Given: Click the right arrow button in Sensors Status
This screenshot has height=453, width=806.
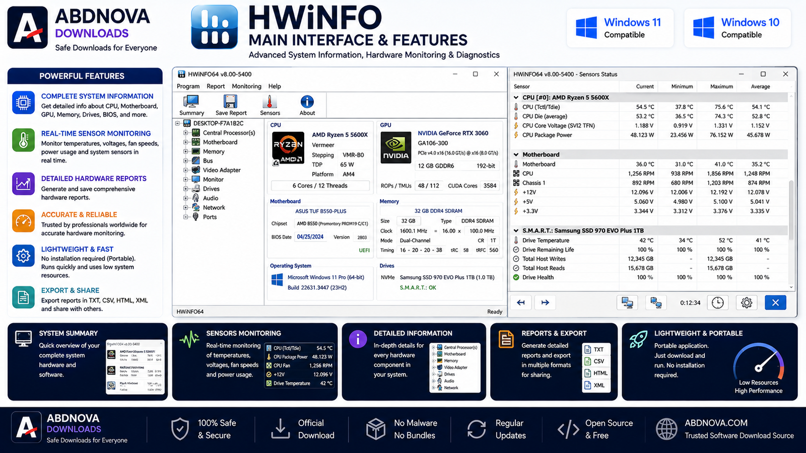Looking at the screenshot, I should (545, 303).
